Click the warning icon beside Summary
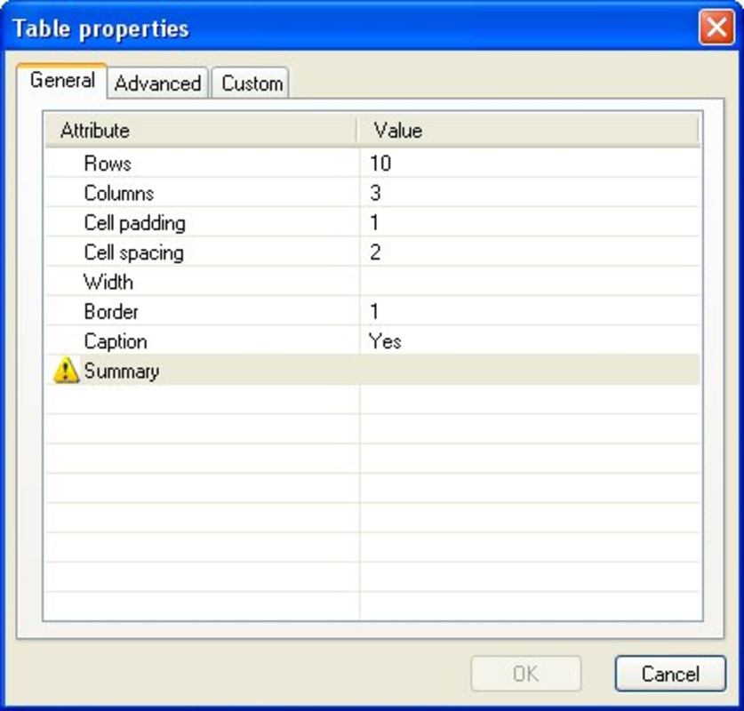Screen dimensions: 744x711 coord(66,371)
